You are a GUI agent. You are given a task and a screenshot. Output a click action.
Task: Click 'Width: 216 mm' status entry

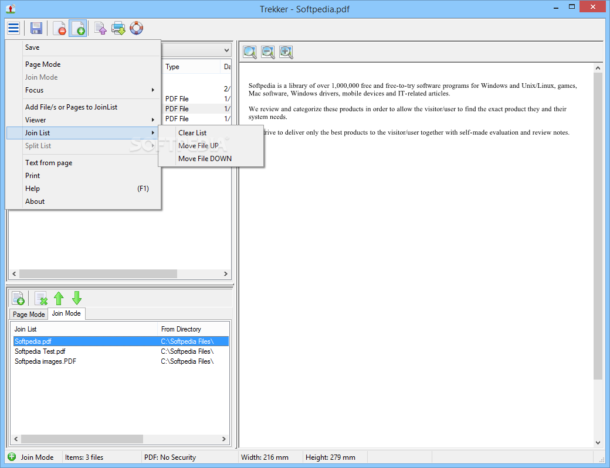pos(265,457)
